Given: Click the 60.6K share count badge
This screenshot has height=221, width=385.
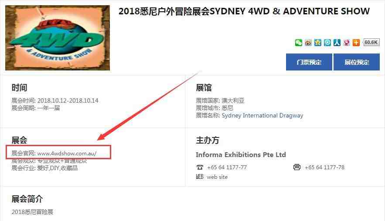Looking at the screenshot, I should tap(371, 42).
